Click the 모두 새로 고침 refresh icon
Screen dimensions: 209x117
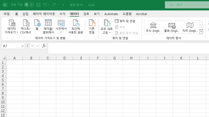(x=107, y=24)
